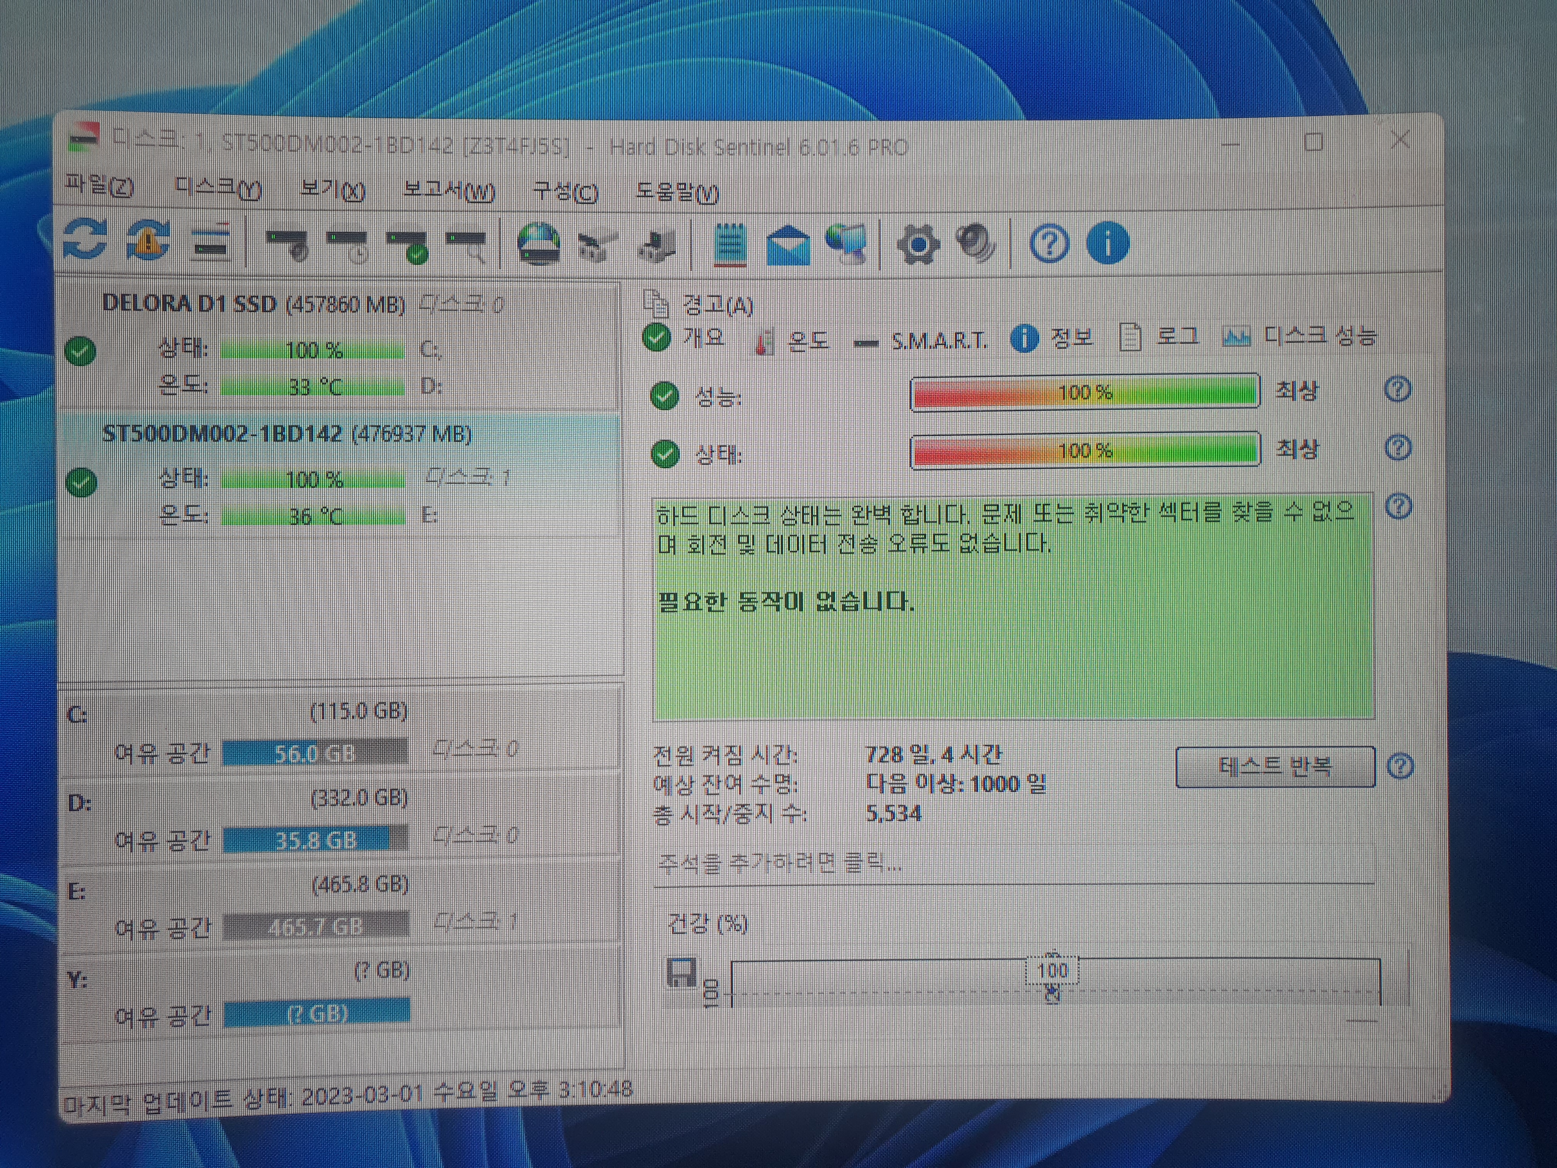Click the DELORA SSD 33 °C temperature bar
This screenshot has height=1168, width=1557.
click(313, 387)
